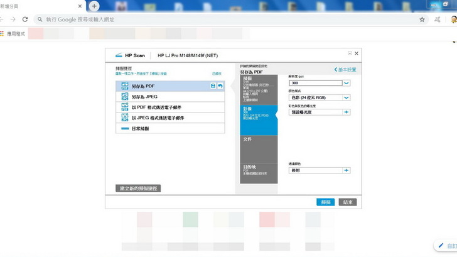Click the printer name HP LJ Pro M148fM149f (NET)
This screenshot has width=457, height=257.
tap(188, 55)
